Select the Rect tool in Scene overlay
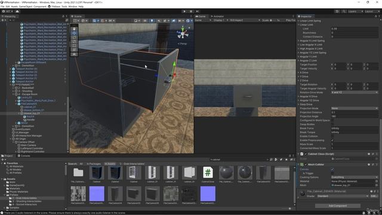The height and width of the screenshot is (215, 382). pos(74,45)
